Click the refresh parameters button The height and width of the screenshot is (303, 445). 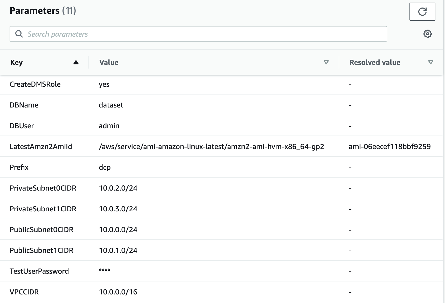422,12
